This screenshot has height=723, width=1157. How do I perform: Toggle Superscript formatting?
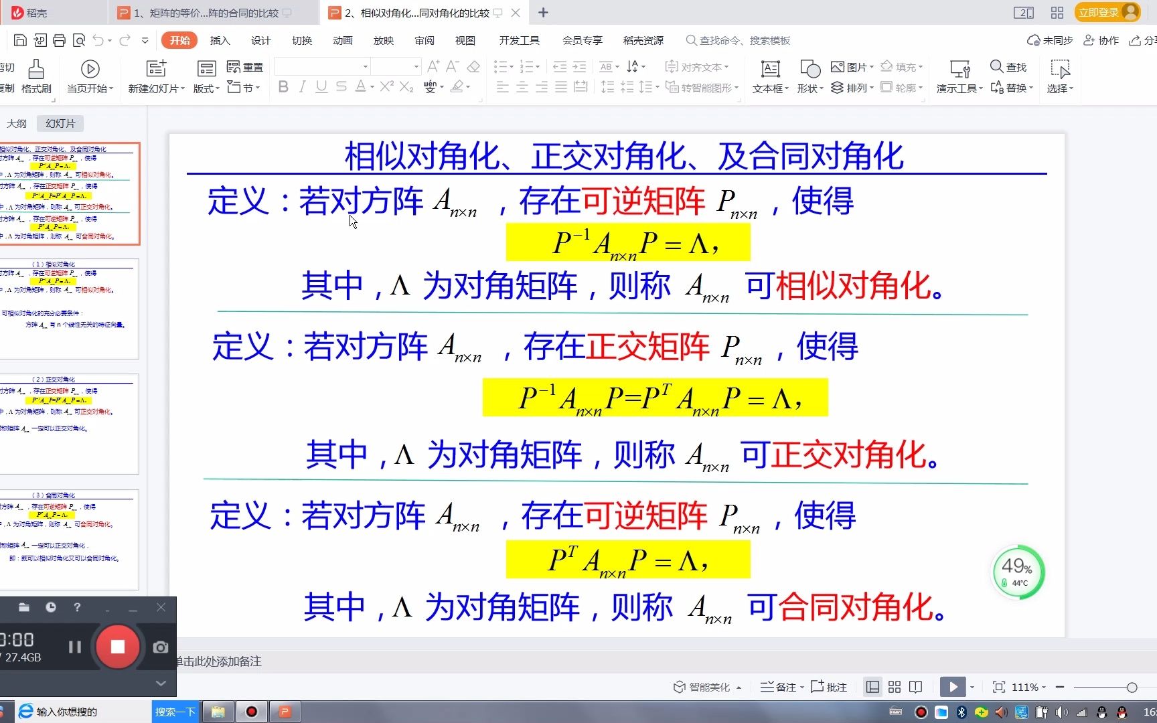[x=386, y=86]
